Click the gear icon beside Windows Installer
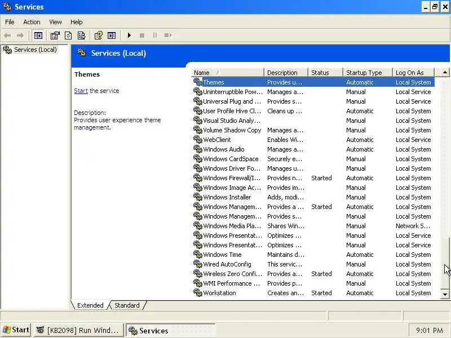Viewport: 451px width, 338px height. tap(198, 197)
